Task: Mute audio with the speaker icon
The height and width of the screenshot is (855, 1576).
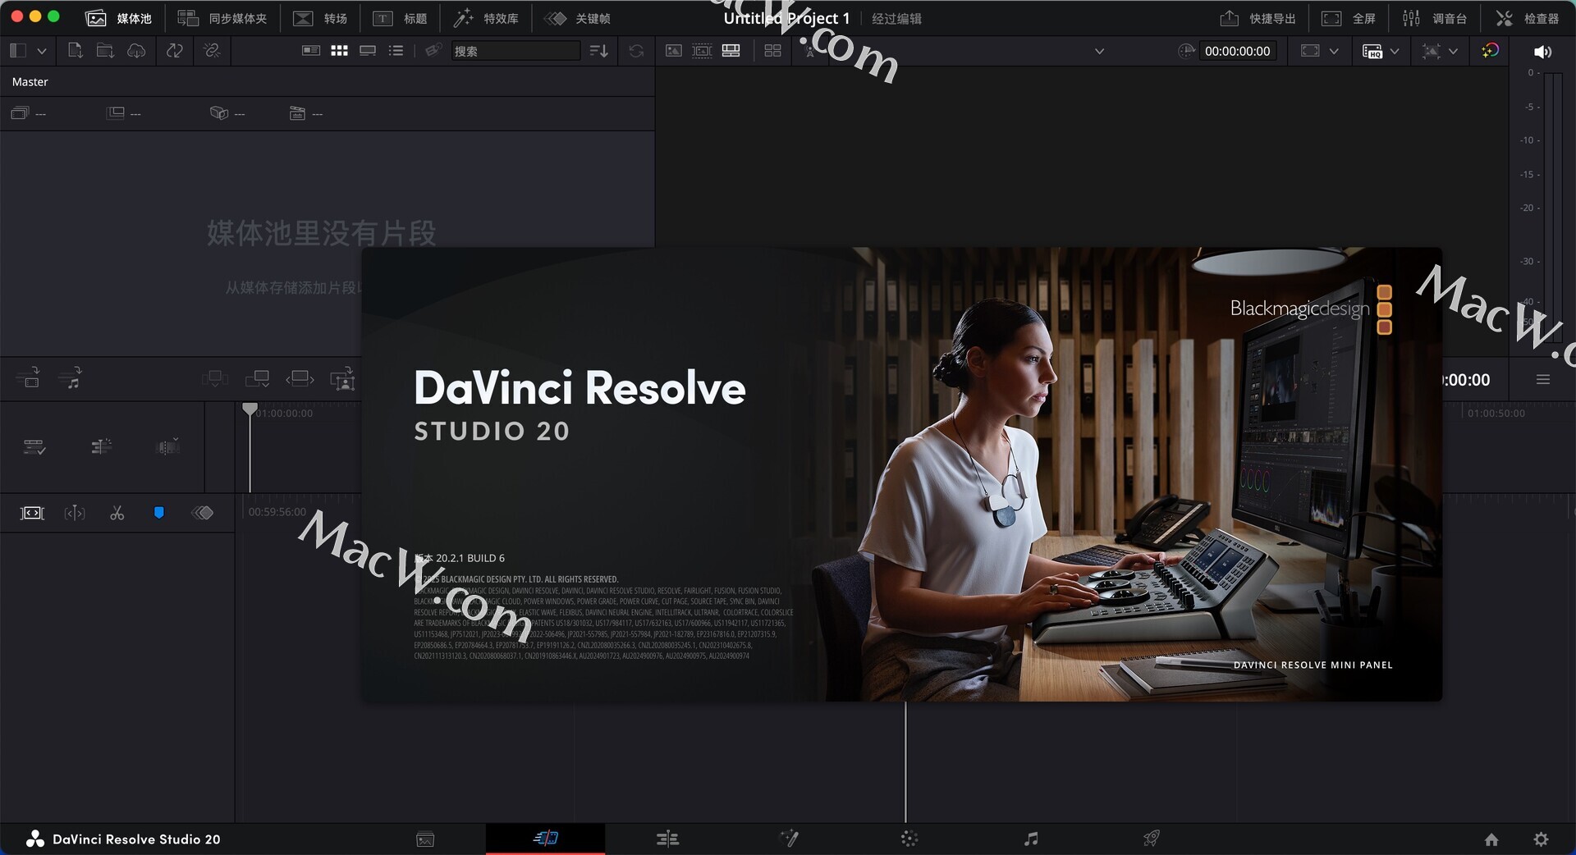Action: click(x=1542, y=52)
